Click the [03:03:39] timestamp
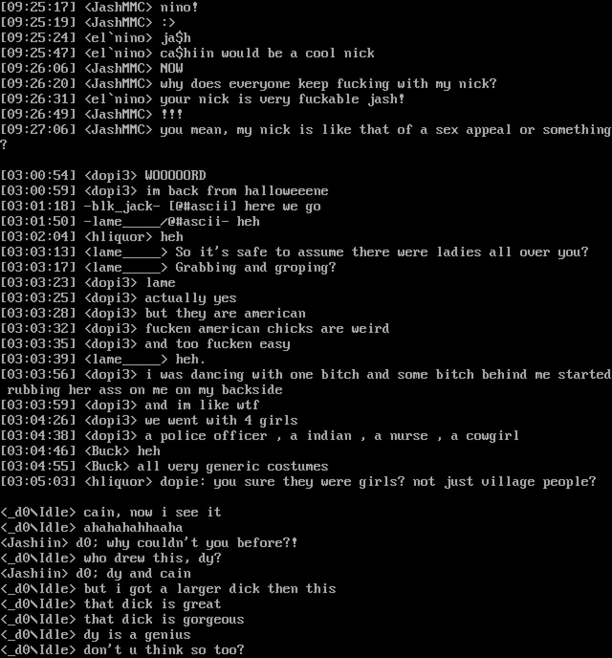 point(38,359)
